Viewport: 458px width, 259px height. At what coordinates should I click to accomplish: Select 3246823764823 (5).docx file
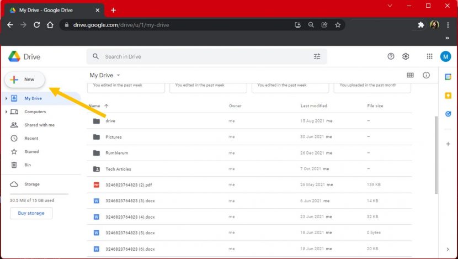tap(249, 232)
